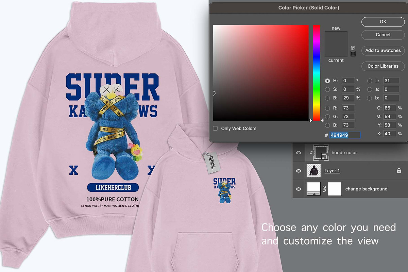Add the color to Swatches
This screenshot has width=408, height=272.
(x=383, y=50)
